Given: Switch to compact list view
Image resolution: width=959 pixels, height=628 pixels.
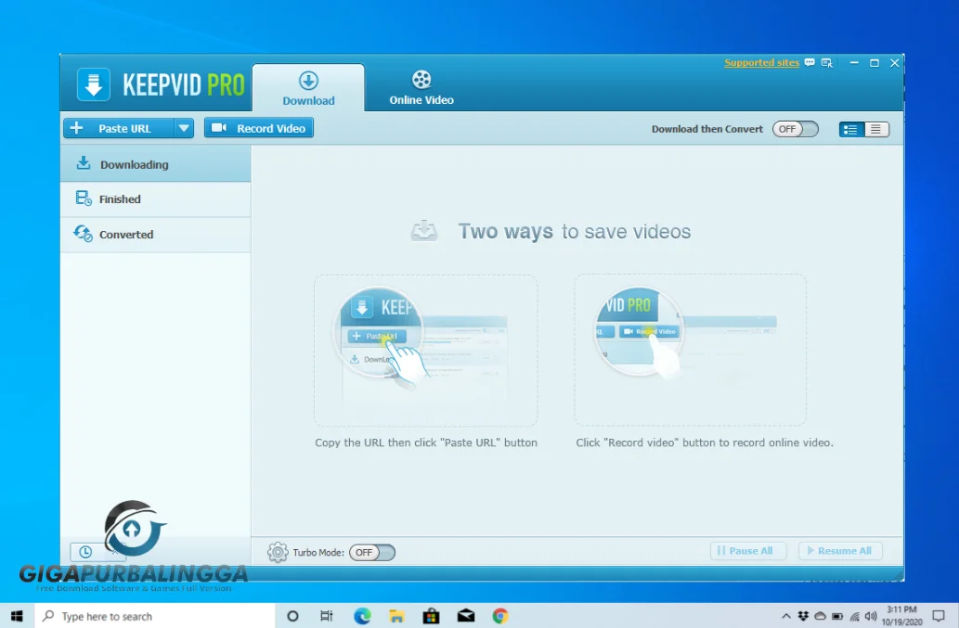Looking at the screenshot, I should pyautogui.click(x=877, y=129).
